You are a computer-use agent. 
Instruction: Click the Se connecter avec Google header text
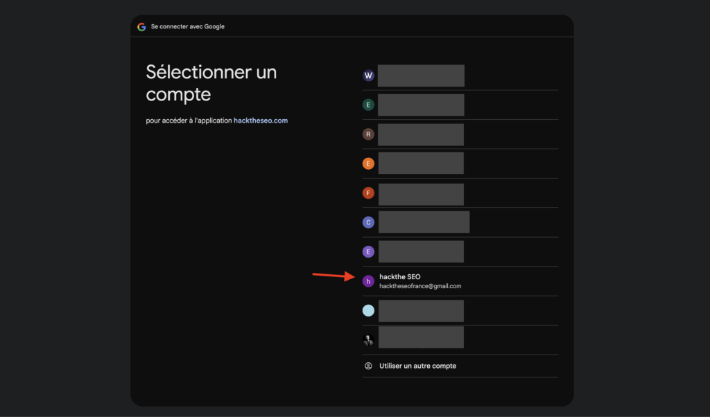(x=187, y=26)
